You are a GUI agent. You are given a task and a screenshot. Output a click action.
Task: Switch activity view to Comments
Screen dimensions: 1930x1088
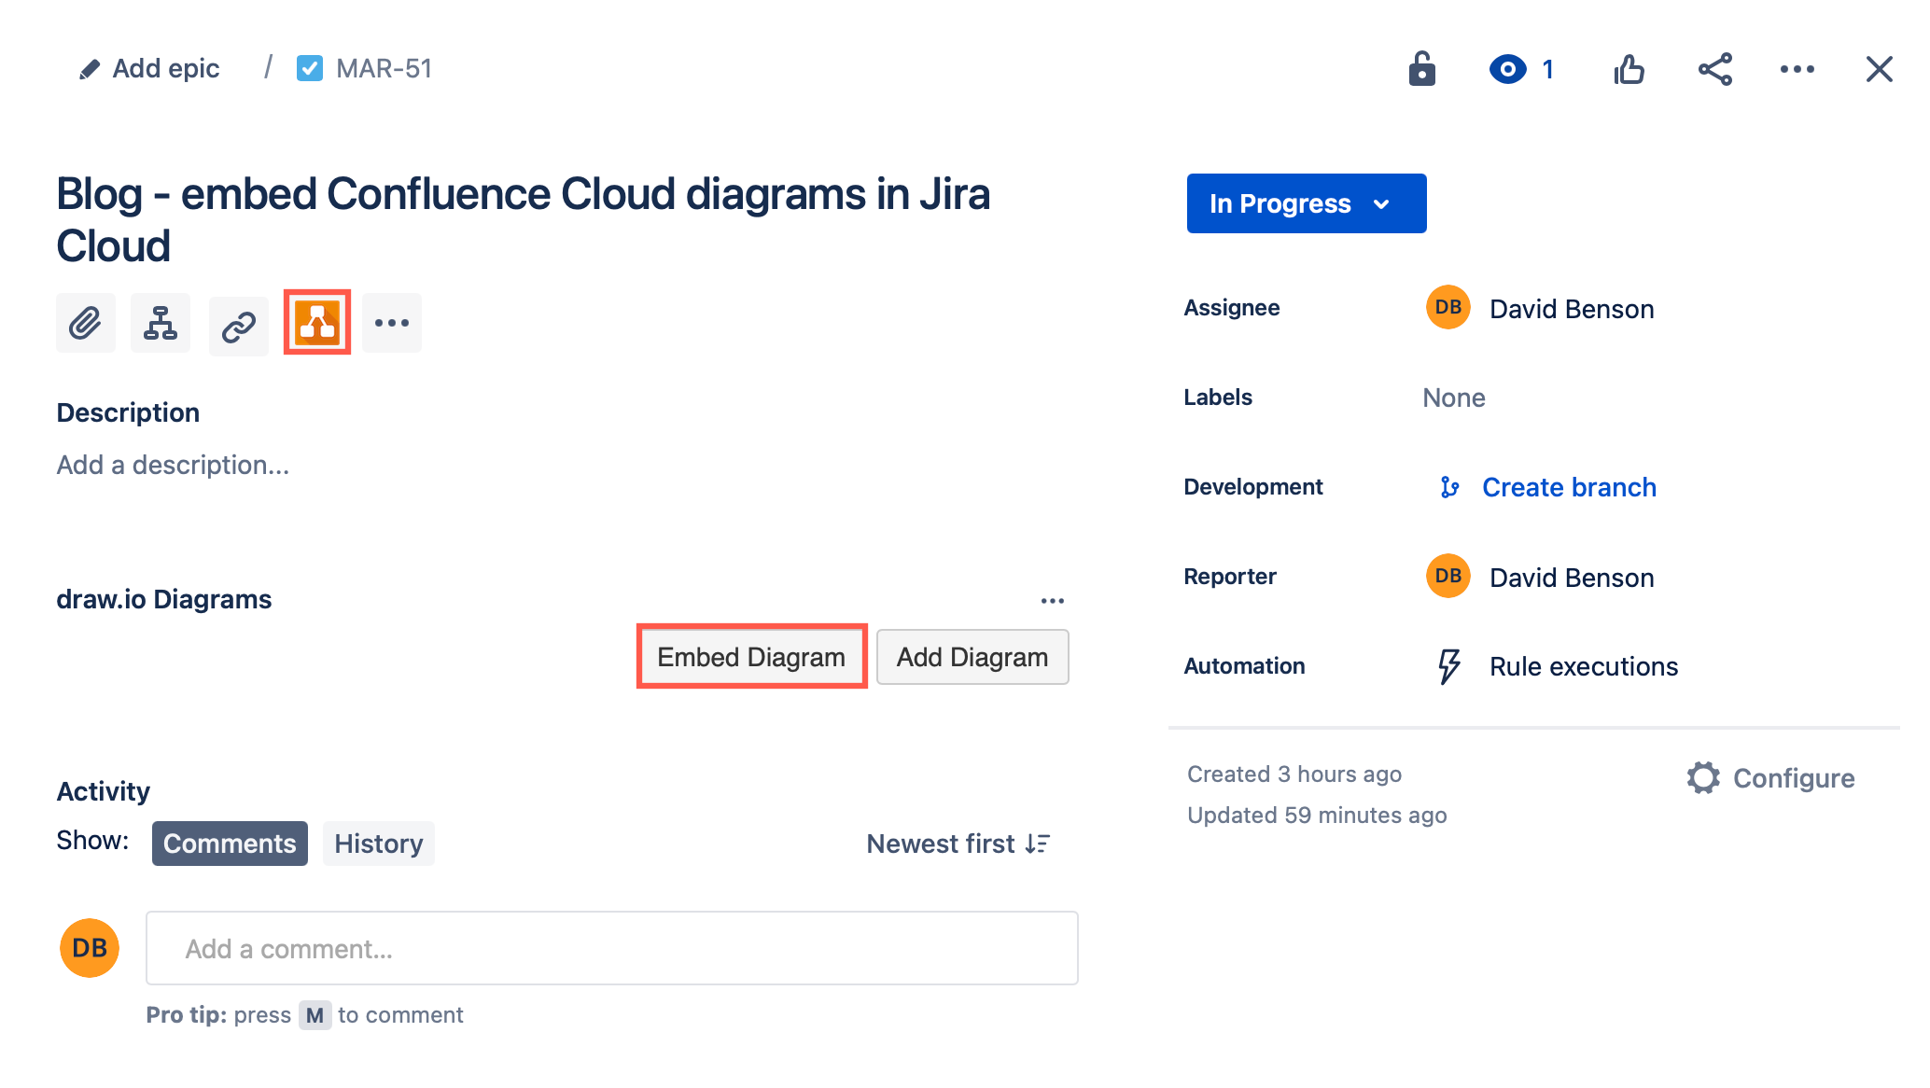click(230, 843)
